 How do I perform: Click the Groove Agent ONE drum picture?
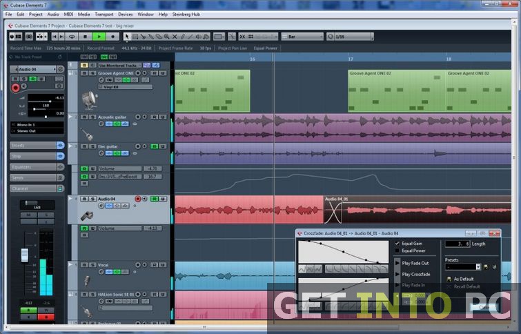tap(90, 100)
